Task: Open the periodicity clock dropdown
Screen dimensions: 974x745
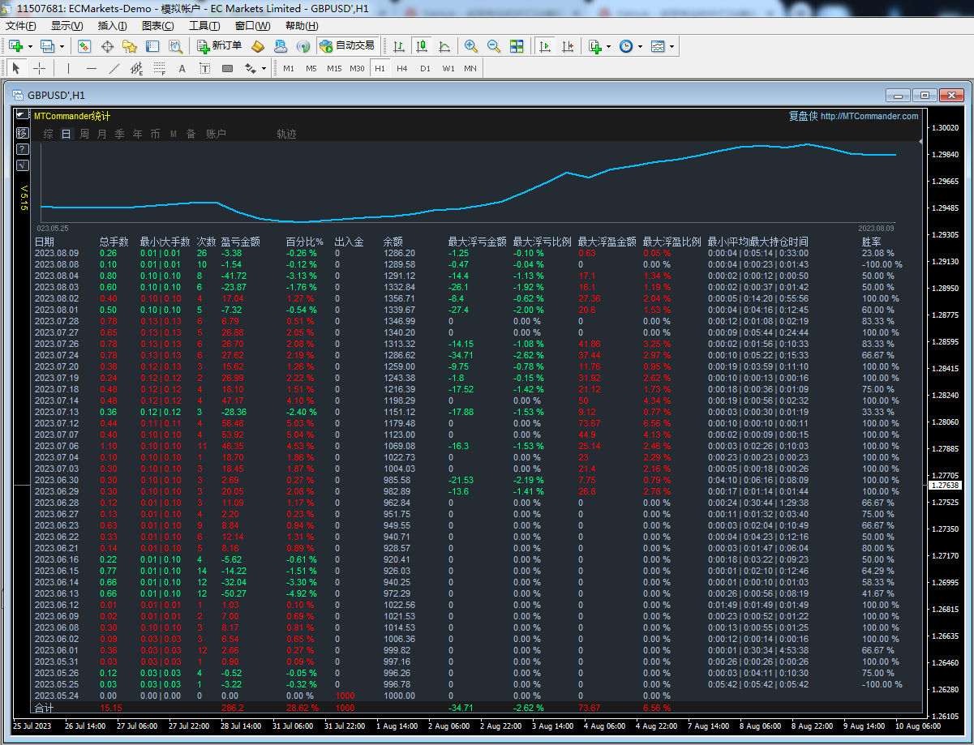Action: (x=641, y=46)
